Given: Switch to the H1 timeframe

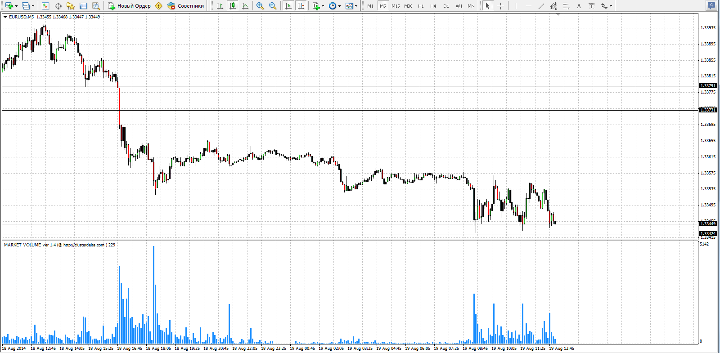Looking at the screenshot, I should pos(421,6).
